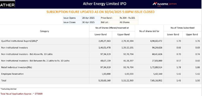Screen dimensions: 202x96
Task: Click the Issue Opens date 28 Apr 2025
Action: tap(88, 18)
